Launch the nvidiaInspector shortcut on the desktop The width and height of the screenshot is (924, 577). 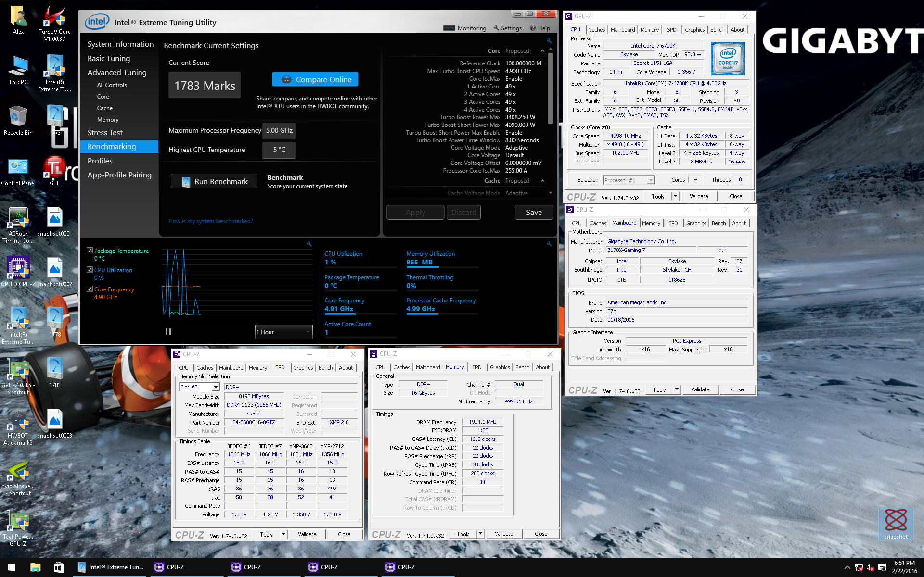click(x=18, y=478)
